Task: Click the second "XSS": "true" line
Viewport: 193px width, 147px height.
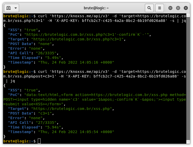Action: click(x=24, y=90)
